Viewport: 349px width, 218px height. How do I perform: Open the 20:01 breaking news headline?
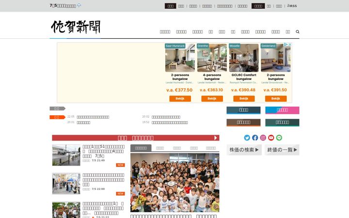click(x=83, y=123)
